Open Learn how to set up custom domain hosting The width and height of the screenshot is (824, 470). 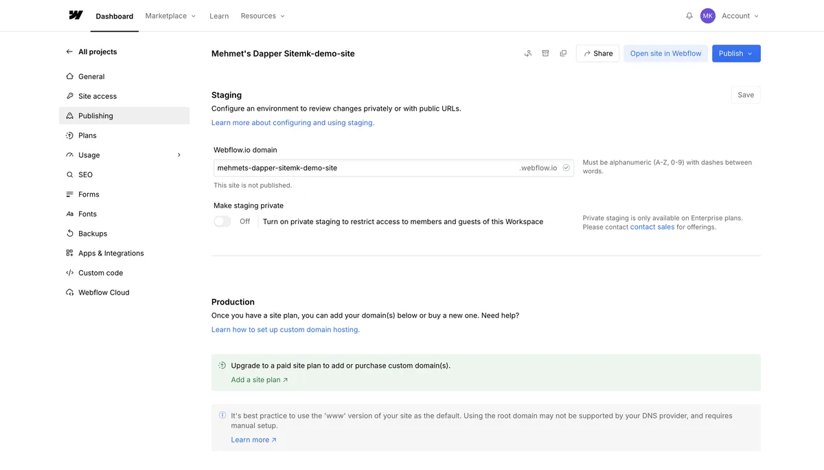pos(286,329)
